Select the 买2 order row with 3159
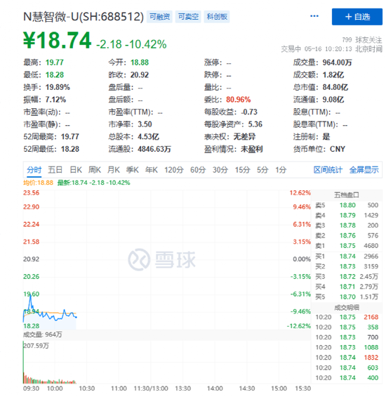This screenshot has width=386, height=397. click(x=346, y=266)
